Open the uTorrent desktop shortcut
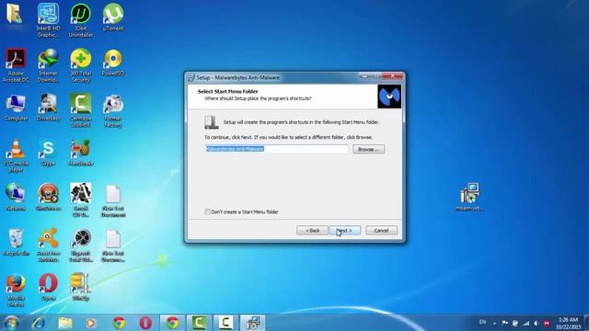Screen dimensions: 589x331 click(x=113, y=17)
